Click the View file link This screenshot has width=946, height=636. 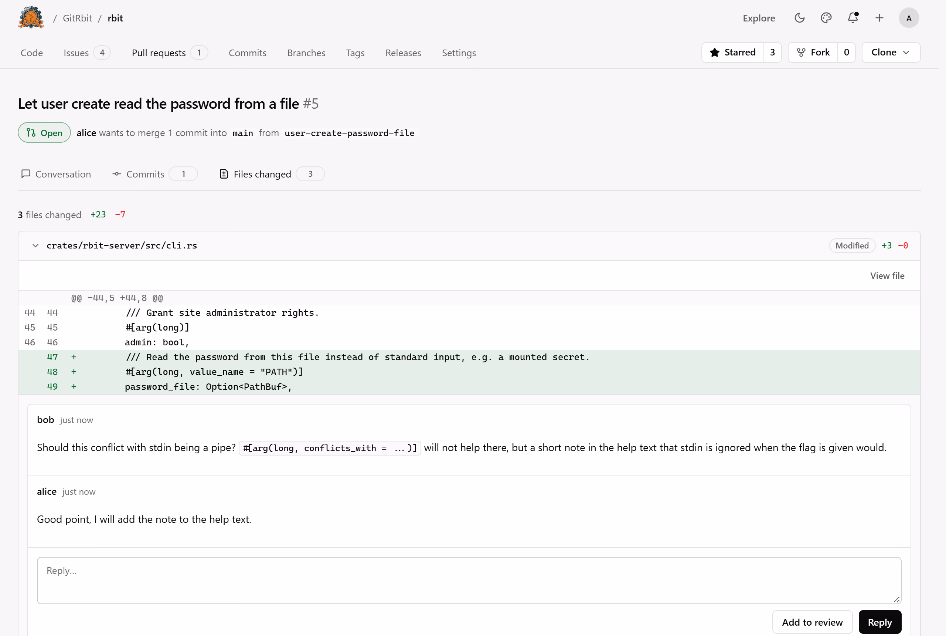(887, 275)
